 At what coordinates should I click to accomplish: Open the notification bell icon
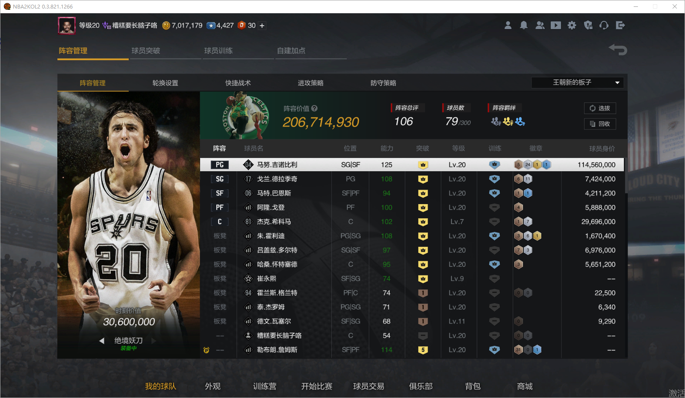point(523,26)
